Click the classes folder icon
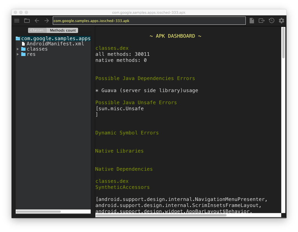Image resolution: width=298 pixels, height=232 pixels. coord(23,49)
